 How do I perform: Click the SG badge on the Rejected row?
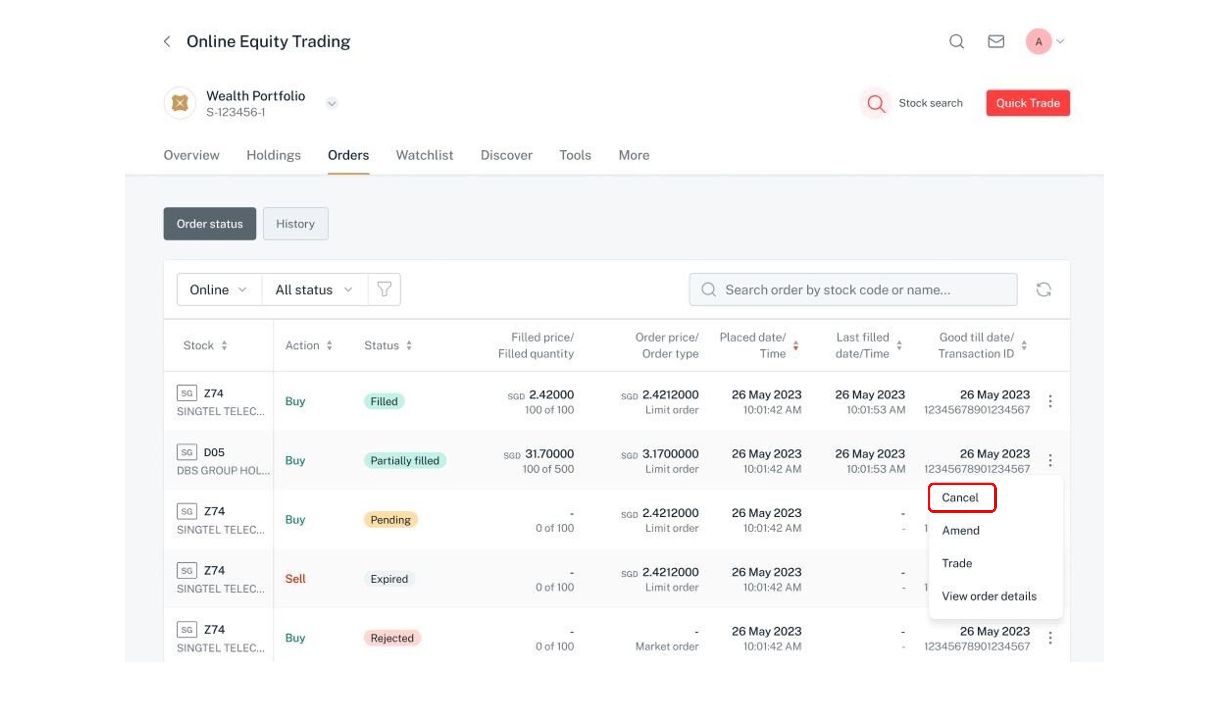point(187,630)
